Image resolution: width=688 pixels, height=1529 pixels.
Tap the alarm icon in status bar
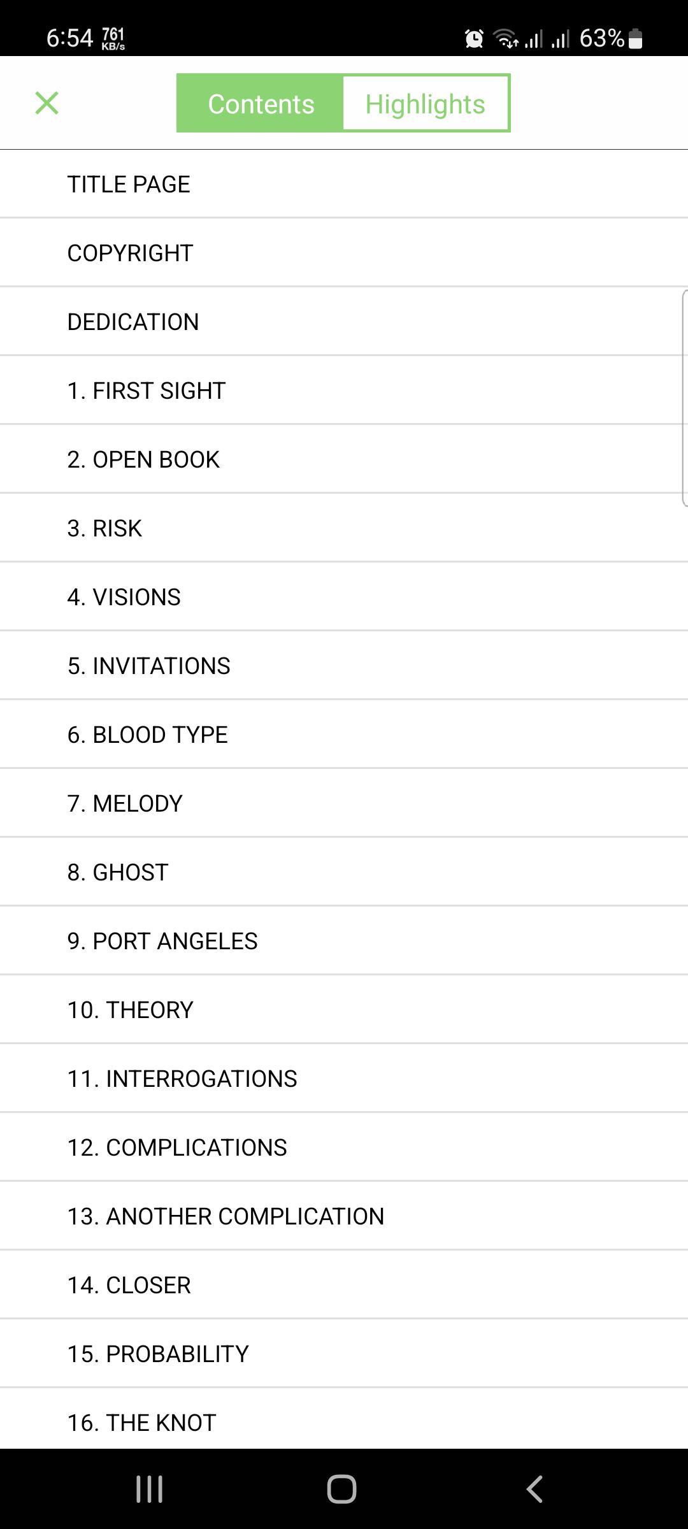tap(474, 39)
